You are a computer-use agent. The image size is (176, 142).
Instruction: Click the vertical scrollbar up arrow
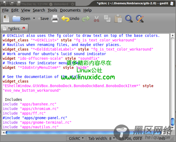pos(173,35)
